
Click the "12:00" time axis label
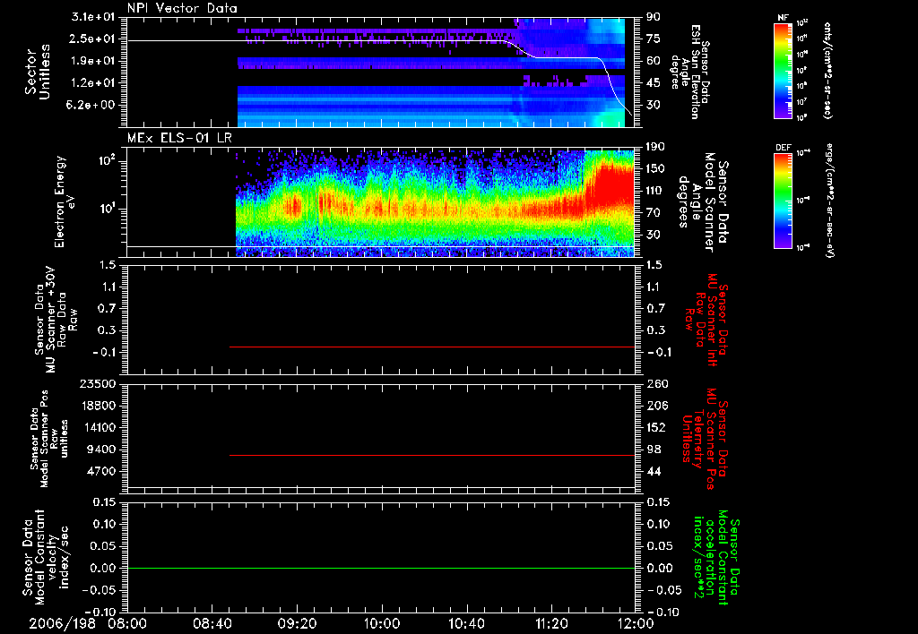click(x=636, y=624)
